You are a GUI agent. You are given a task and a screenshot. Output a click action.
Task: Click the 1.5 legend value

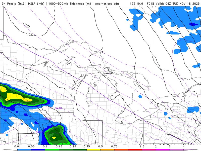[142, 146]
